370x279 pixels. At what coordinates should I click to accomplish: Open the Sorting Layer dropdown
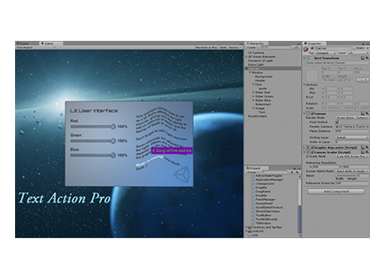pyautogui.click(x=352, y=138)
